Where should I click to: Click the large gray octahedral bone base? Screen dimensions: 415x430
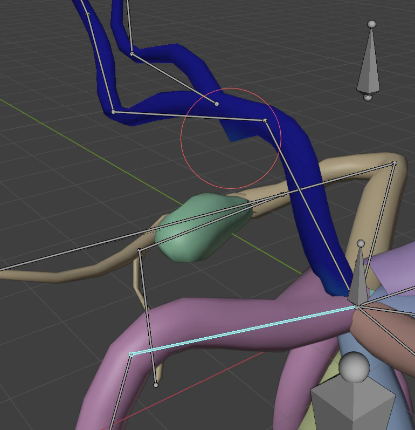(x=354, y=403)
